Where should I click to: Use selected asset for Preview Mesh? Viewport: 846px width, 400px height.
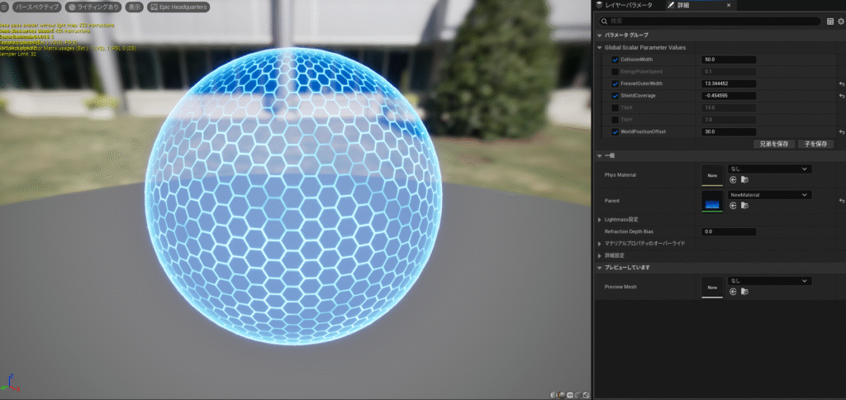[x=733, y=292]
